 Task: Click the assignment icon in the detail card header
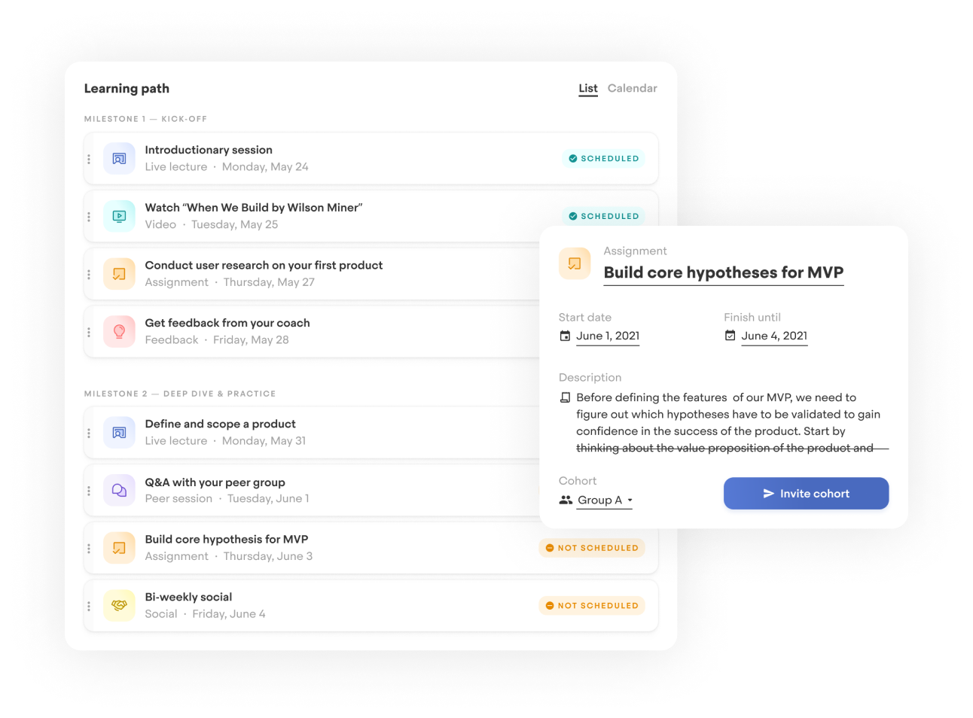(x=575, y=263)
